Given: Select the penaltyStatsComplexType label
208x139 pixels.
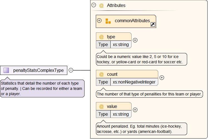Looking at the screenshot, I should click(38, 70).
